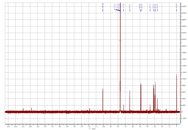Select the peak near 26 ppm

[157, 105]
